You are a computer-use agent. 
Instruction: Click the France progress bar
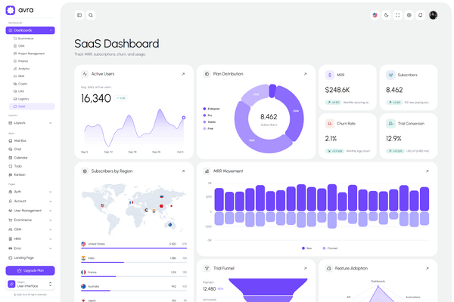[134, 276]
